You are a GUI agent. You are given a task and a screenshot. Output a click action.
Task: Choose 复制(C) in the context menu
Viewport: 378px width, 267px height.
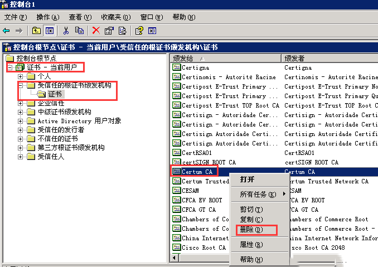[x=260, y=219]
